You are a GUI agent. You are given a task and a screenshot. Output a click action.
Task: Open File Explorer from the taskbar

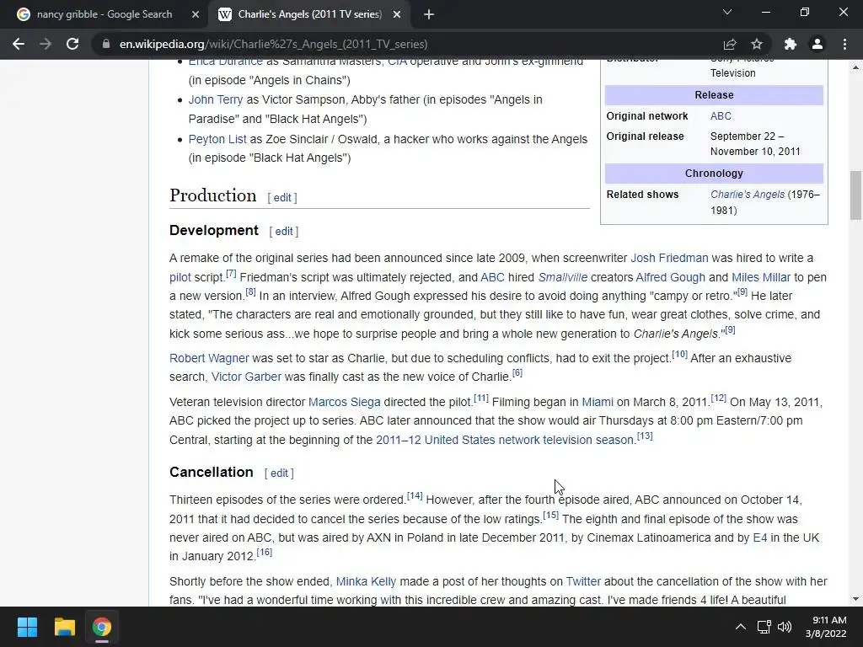[64, 627]
